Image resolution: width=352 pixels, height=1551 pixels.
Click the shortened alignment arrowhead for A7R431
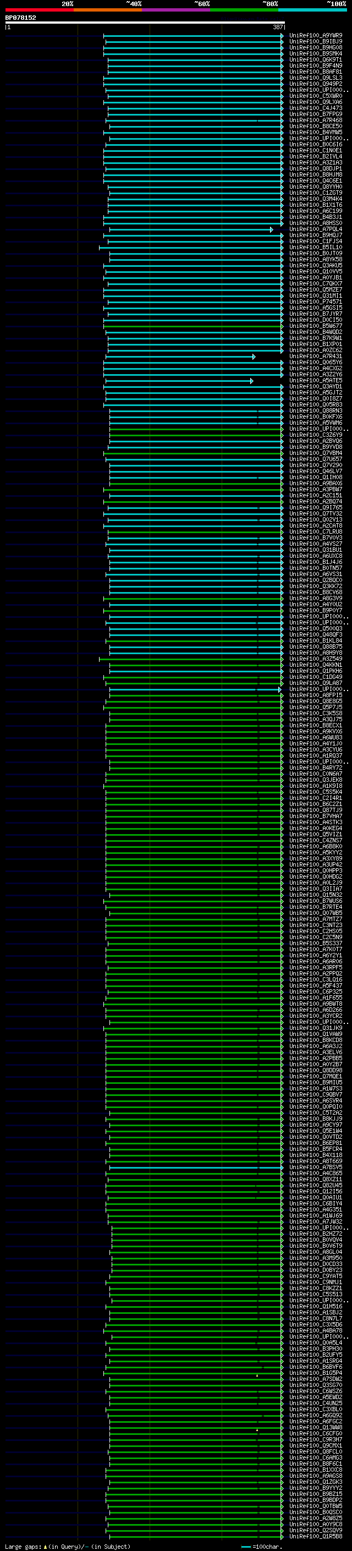click(x=254, y=357)
